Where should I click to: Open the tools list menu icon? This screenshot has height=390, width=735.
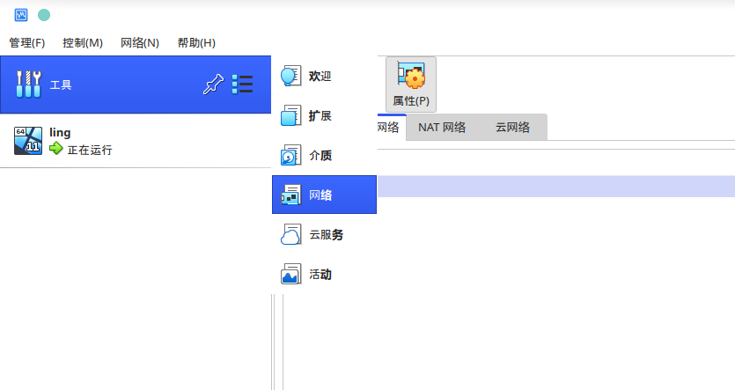242,85
